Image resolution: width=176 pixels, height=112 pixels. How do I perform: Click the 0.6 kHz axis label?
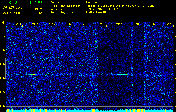3,106
